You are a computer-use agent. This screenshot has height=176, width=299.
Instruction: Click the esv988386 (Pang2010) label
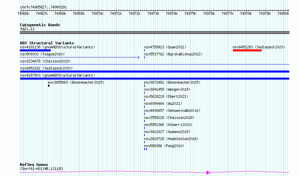[164, 146]
